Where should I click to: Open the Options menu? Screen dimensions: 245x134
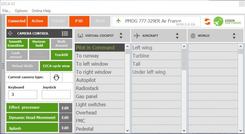coord(21,11)
